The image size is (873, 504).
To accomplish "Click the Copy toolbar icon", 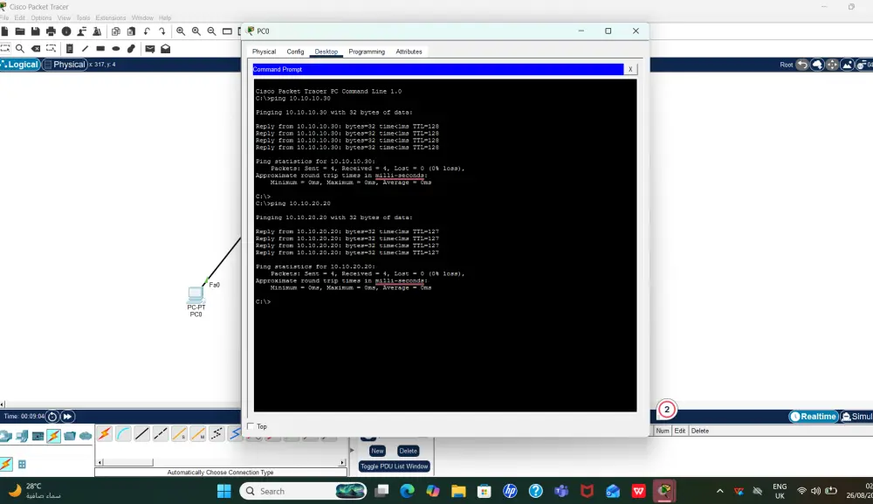I will 116,31.
